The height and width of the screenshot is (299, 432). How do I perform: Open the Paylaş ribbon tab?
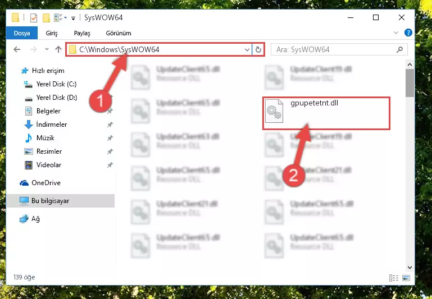pos(82,33)
